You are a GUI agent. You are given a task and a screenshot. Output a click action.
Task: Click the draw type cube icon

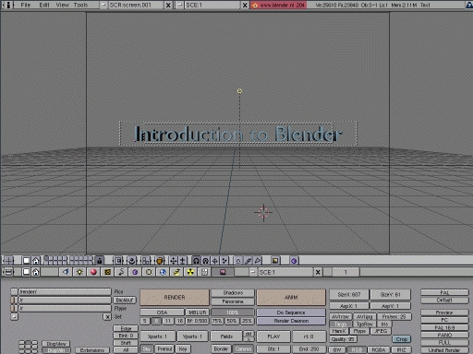(x=160, y=261)
